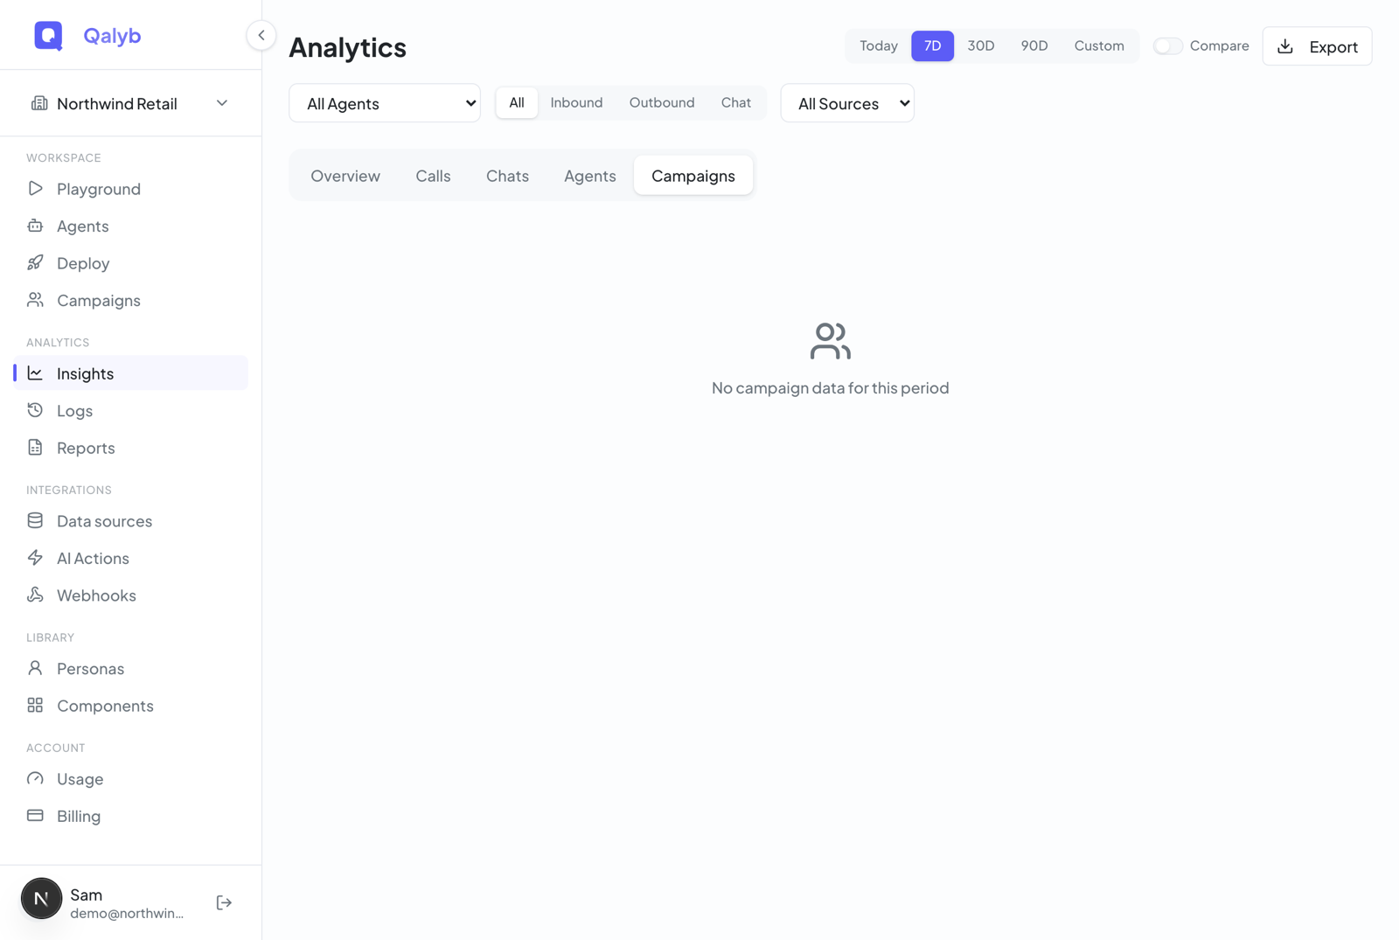Viewport: 1399px width, 940px height.
Task: Open the Components library
Action: (x=131, y=706)
